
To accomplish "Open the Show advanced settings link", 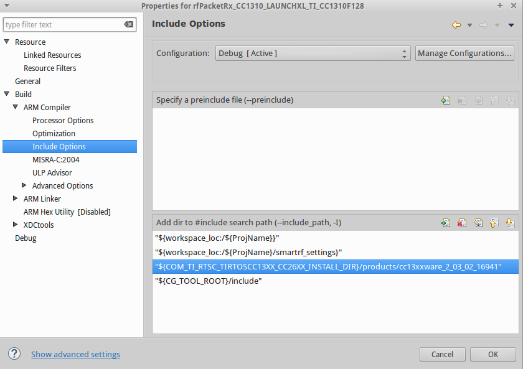I will (75, 354).
